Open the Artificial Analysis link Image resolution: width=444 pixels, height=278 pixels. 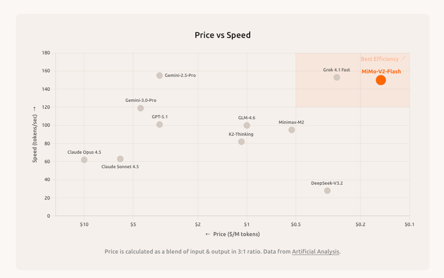[x=316, y=252]
